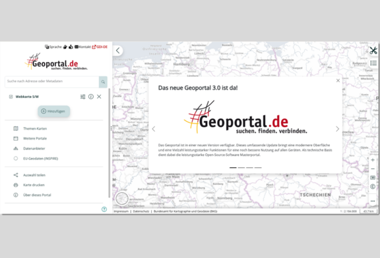Click the full extent map icon
380x258 pixels.
(x=373, y=178)
